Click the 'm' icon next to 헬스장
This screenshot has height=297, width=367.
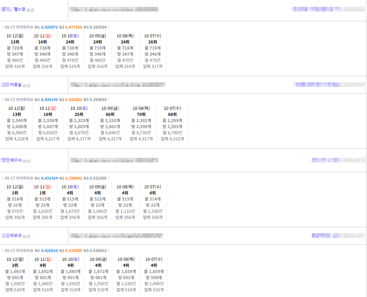point(28,10)
